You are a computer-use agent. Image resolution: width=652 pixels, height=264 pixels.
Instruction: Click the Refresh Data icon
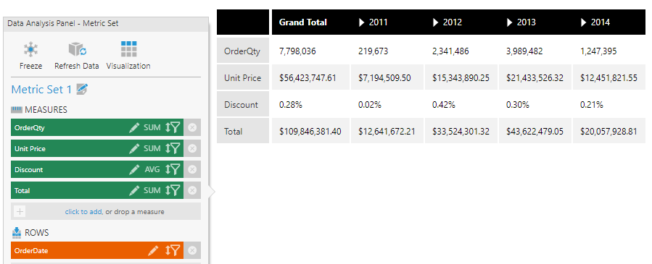(77, 49)
